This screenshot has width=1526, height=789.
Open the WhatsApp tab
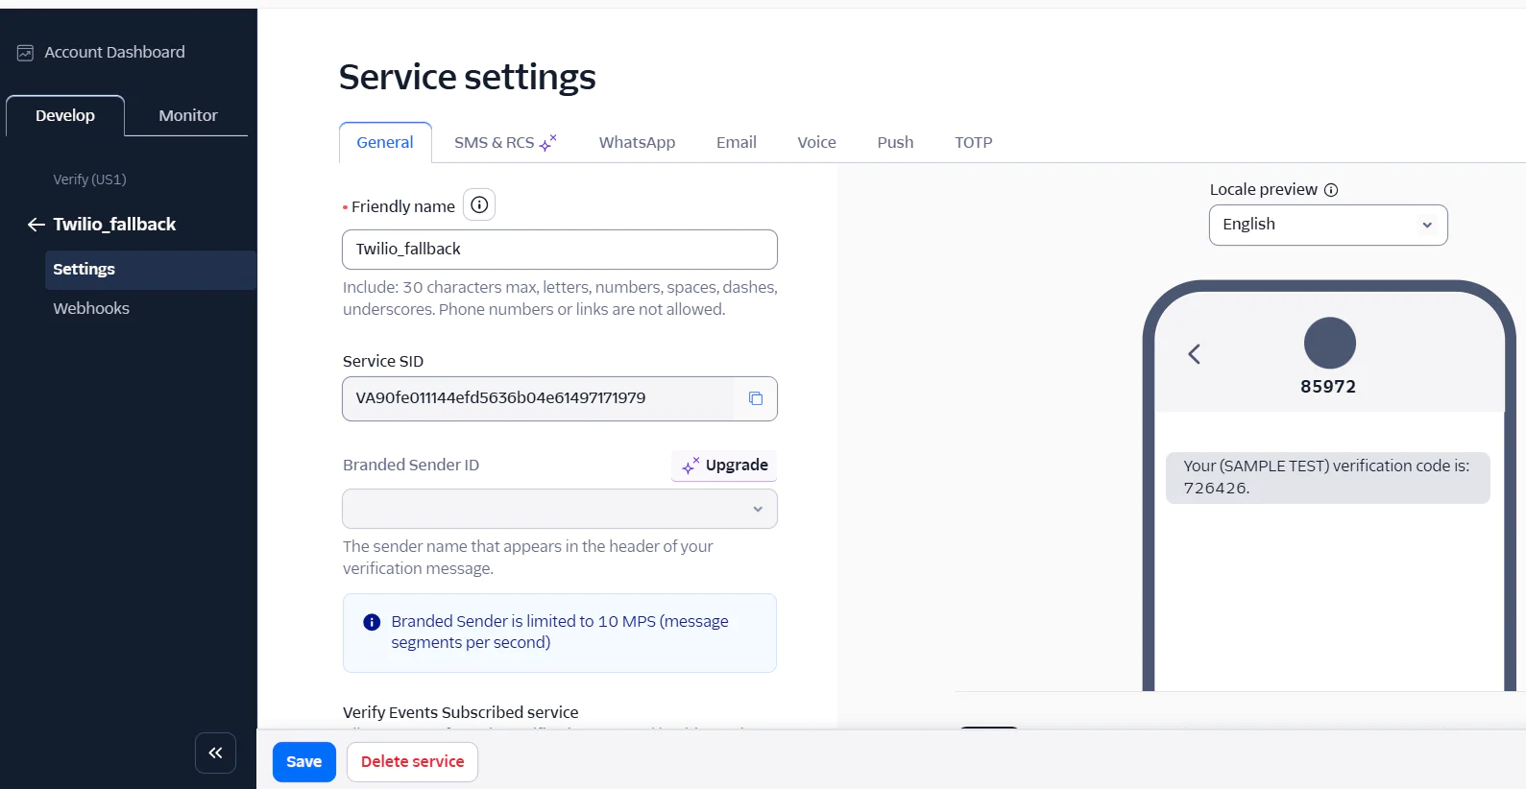tap(637, 142)
